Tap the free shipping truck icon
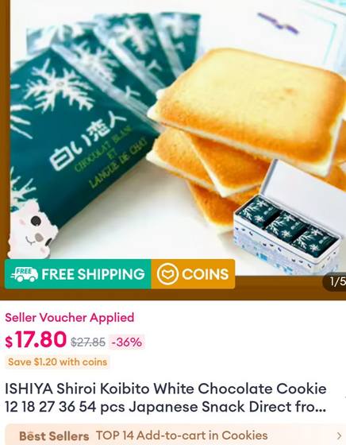The height and width of the screenshot is (445, 346). click(24, 274)
